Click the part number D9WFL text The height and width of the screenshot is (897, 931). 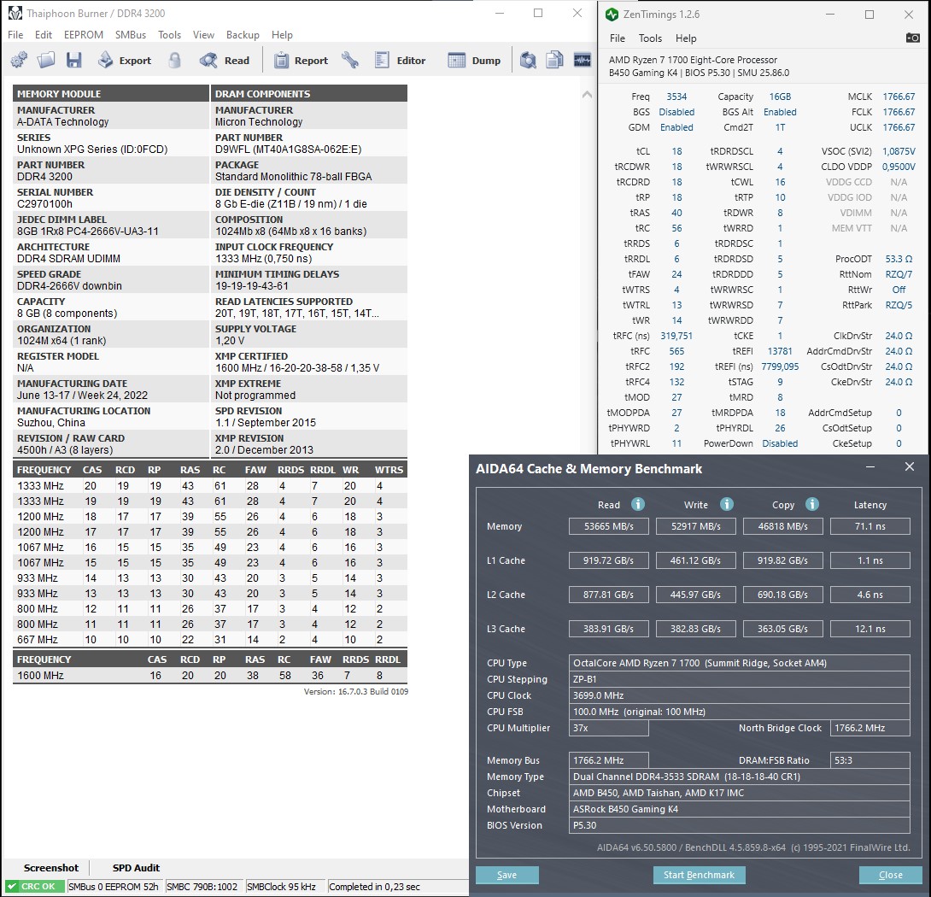coord(288,149)
